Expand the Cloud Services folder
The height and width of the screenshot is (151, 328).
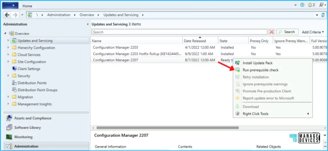[8, 55]
